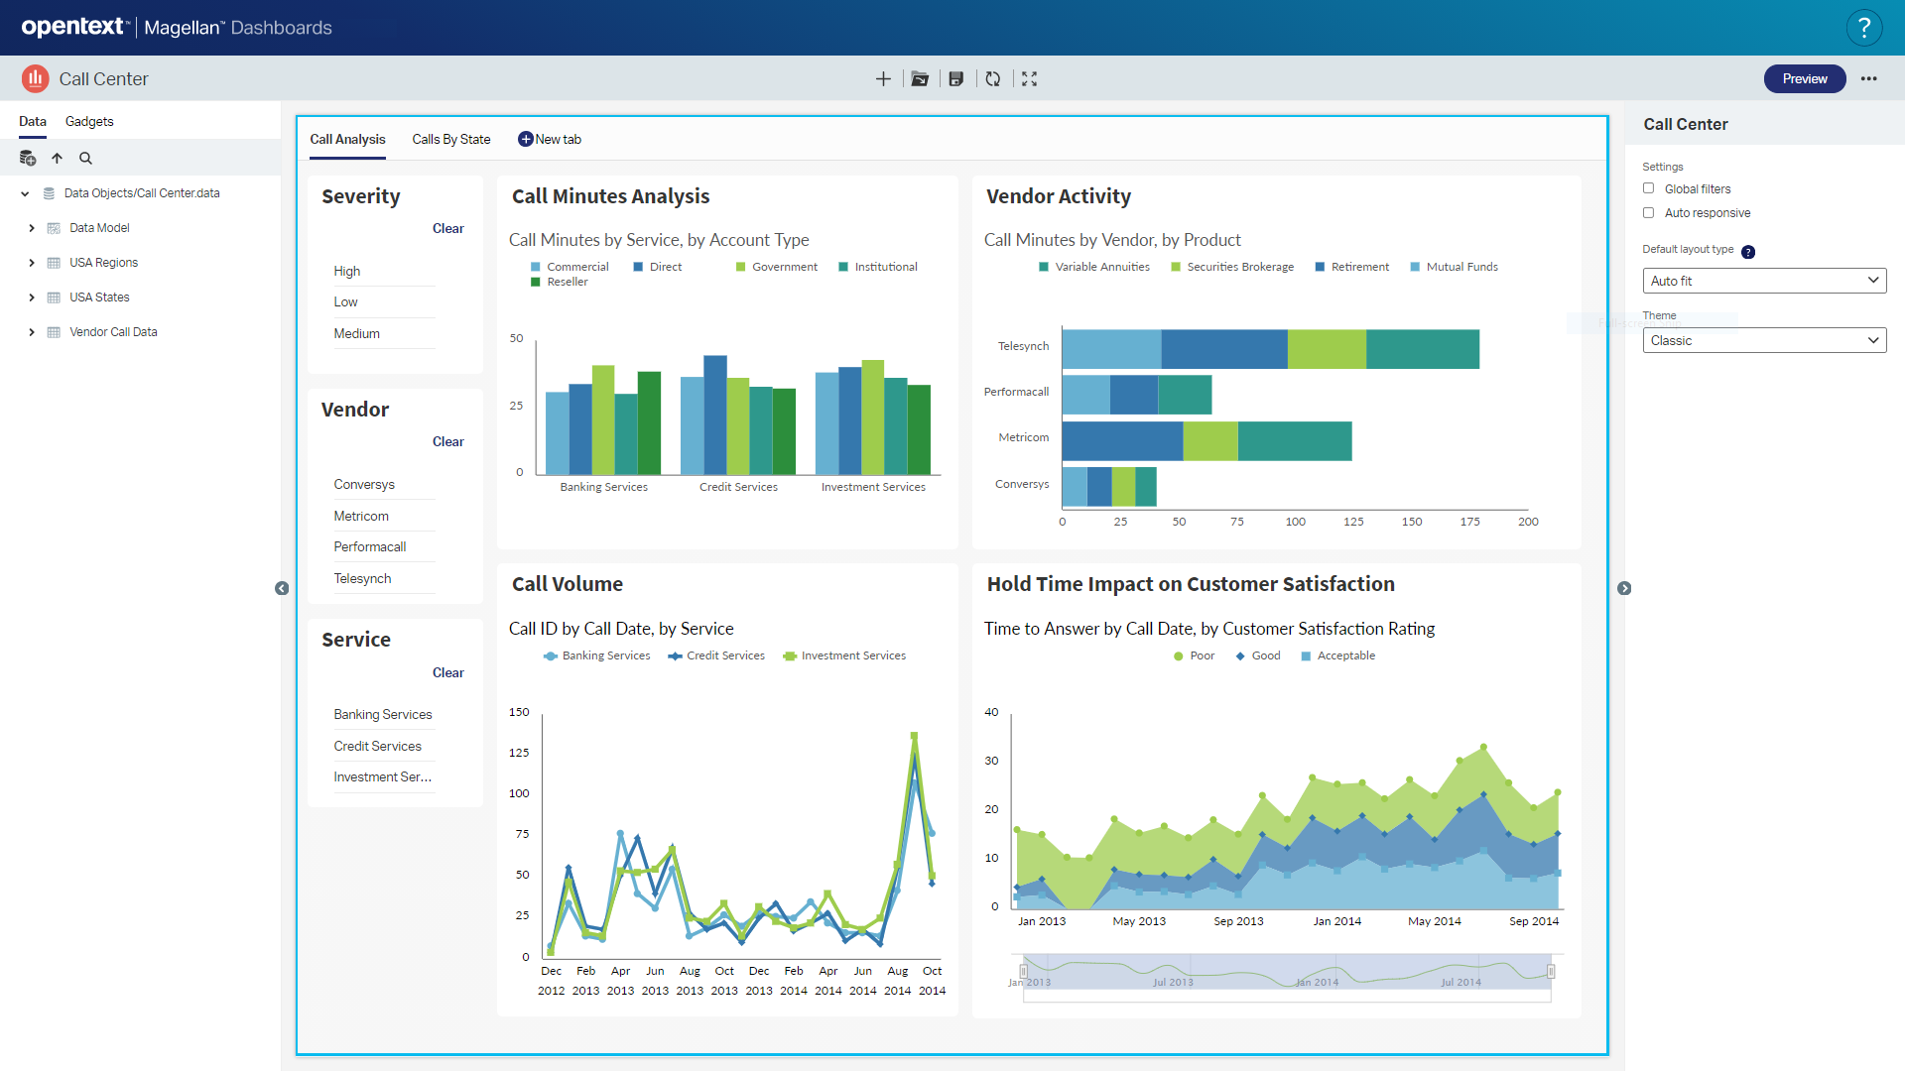The height and width of the screenshot is (1071, 1905).
Task: Click the Preview button
Action: pyautogui.click(x=1805, y=78)
